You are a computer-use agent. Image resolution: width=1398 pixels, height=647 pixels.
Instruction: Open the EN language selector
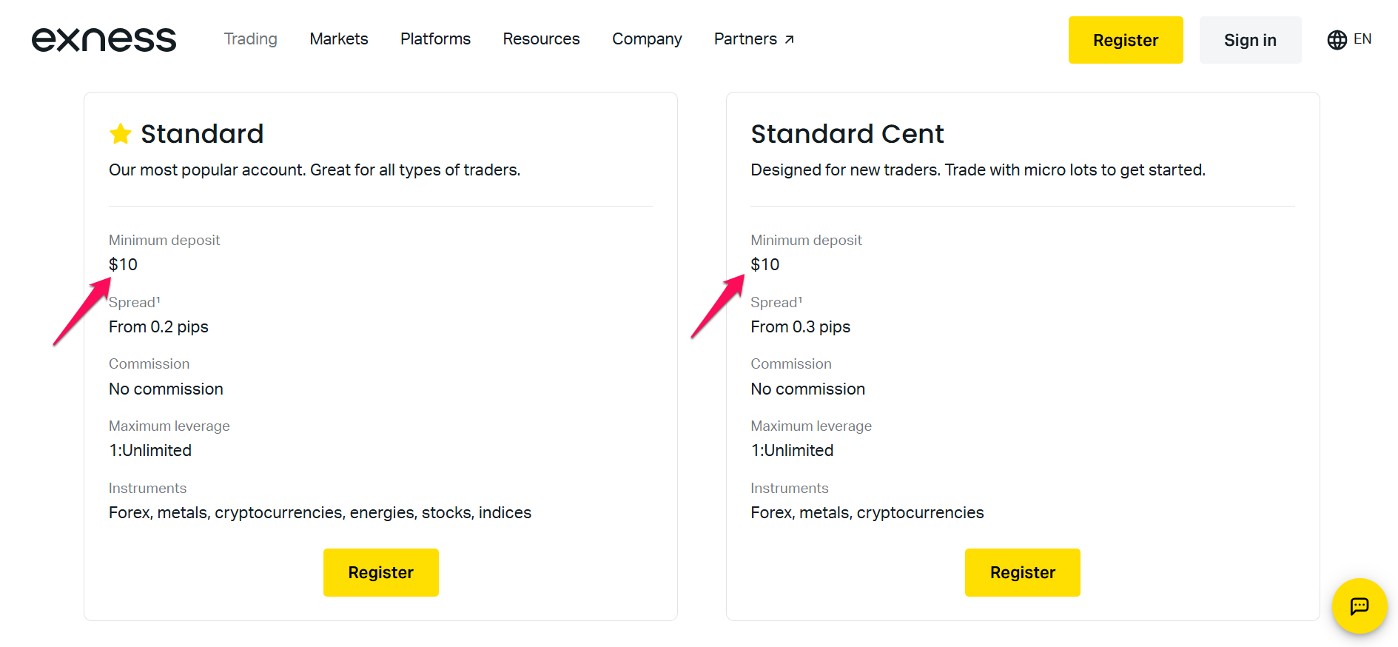1362,38
